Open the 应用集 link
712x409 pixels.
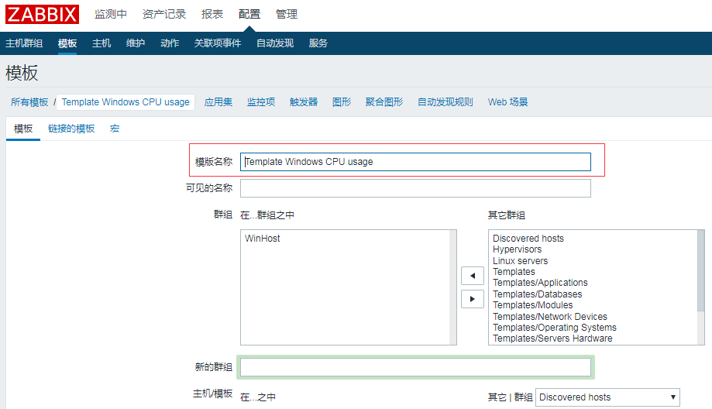[x=218, y=102]
